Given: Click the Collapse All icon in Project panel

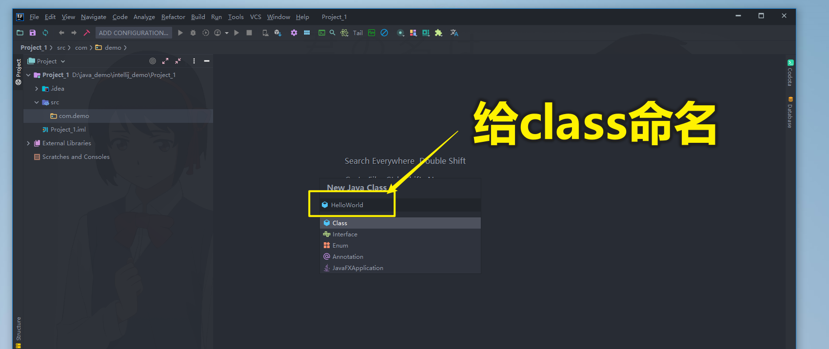Looking at the screenshot, I should tap(178, 61).
